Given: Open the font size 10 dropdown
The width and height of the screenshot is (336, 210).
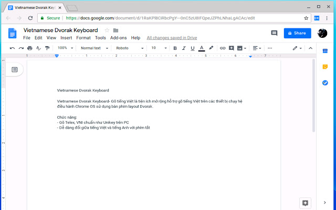Looking at the screenshot, I should click(159, 48).
